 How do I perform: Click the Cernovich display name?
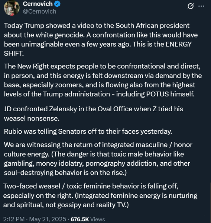[x=38, y=4]
